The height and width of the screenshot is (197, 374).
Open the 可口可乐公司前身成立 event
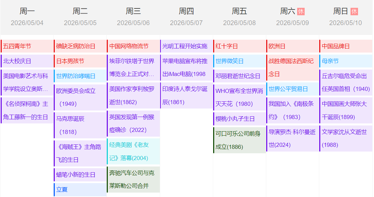239,140
